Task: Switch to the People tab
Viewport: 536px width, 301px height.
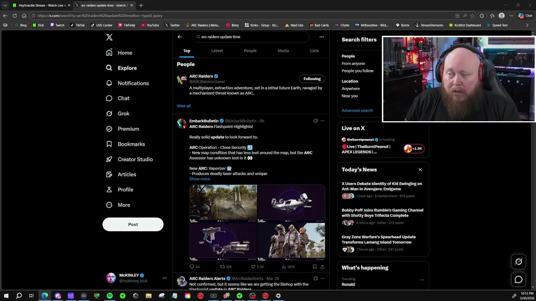Action: coord(250,51)
